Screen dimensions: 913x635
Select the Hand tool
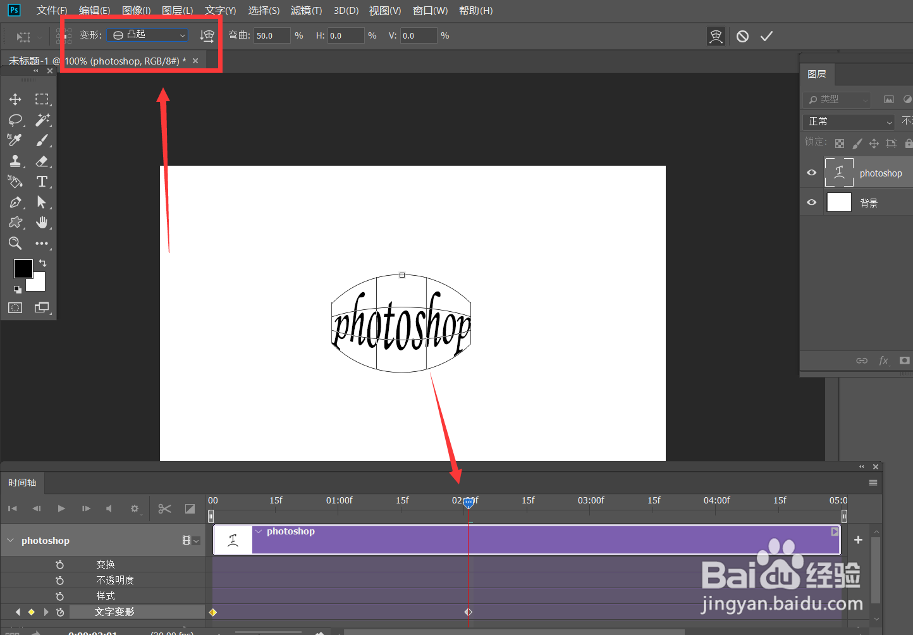point(42,223)
